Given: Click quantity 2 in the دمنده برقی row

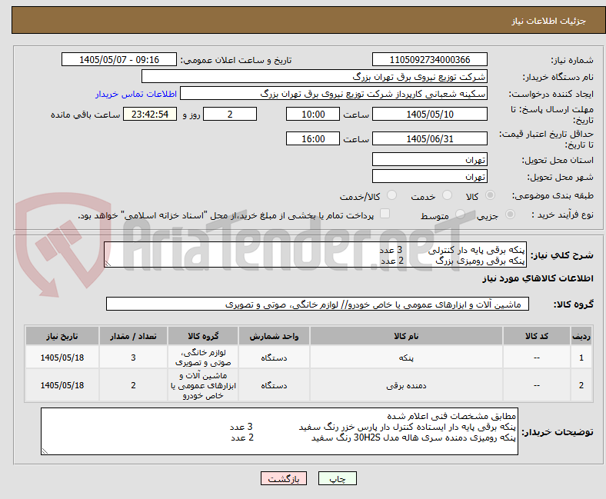Looking at the screenshot, I should [x=133, y=385].
